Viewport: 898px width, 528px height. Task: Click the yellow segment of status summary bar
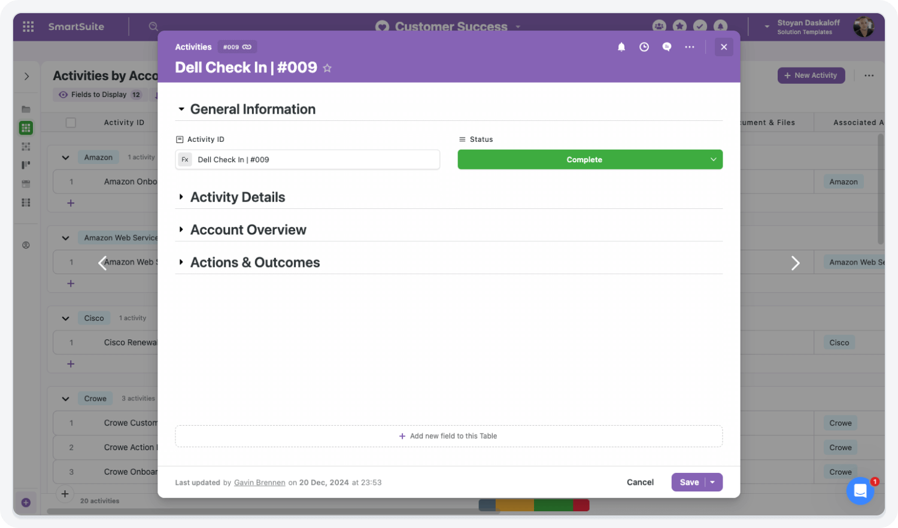tap(515, 506)
